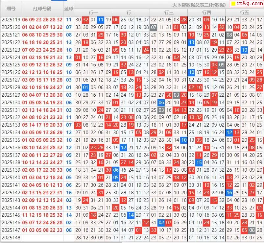The width and height of the screenshot is (264, 243).
Task: Click gray highlighted 08 in row 2025147
Action: [252, 230]
